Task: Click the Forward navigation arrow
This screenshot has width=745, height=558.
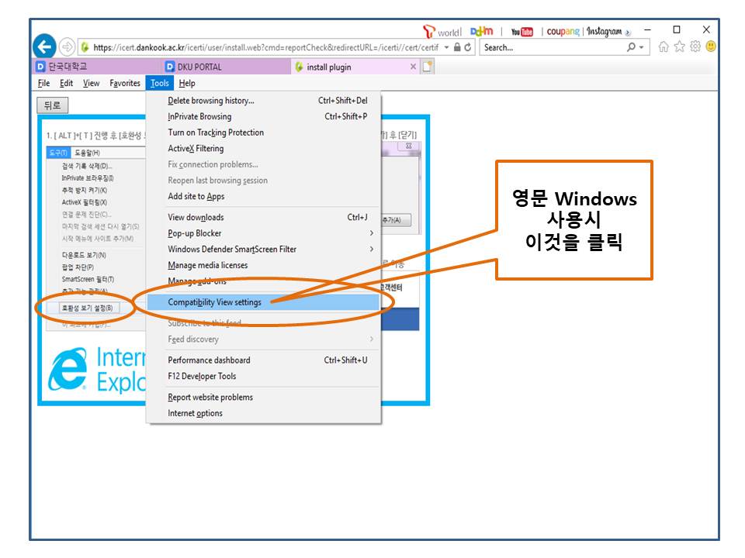Action: click(67, 46)
